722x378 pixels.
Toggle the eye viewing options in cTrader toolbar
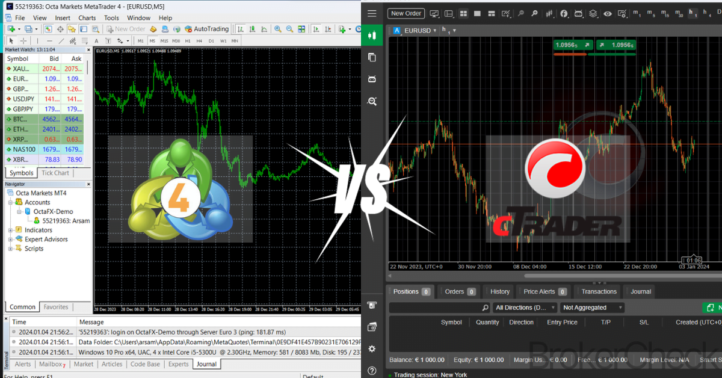608,13
